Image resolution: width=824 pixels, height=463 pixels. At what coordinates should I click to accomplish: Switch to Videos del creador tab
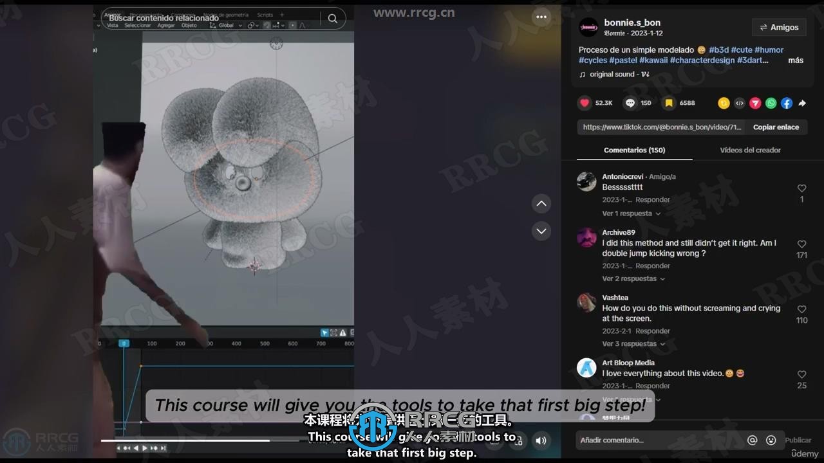750,150
